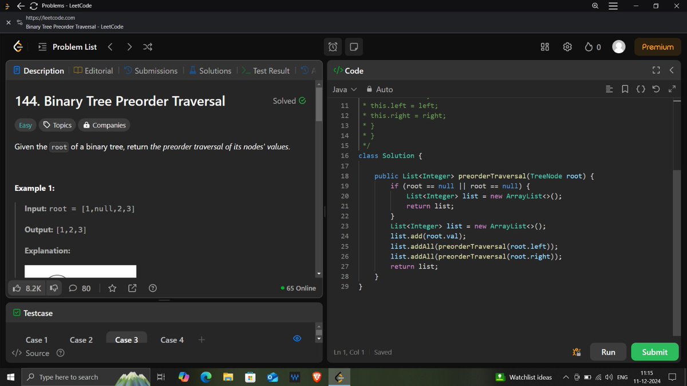The image size is (687, 386).
Task: Star the problem as favorite
Action: tap(113, 288)
